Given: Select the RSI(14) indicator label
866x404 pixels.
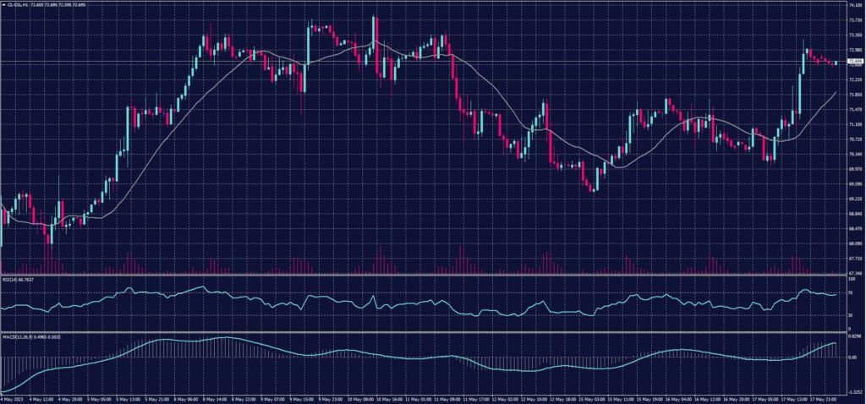Looking at the screenshot, I should [x=12, y=279].
